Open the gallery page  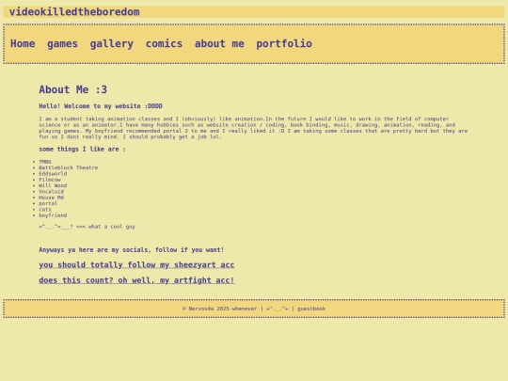pos(112,43)
